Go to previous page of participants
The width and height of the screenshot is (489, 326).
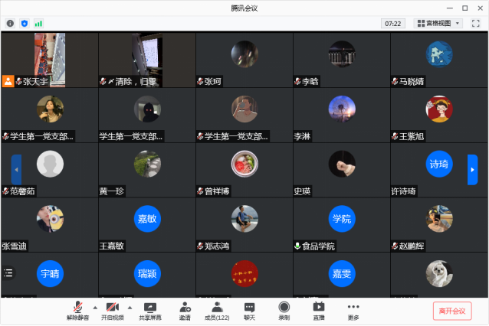pos(16,169)
